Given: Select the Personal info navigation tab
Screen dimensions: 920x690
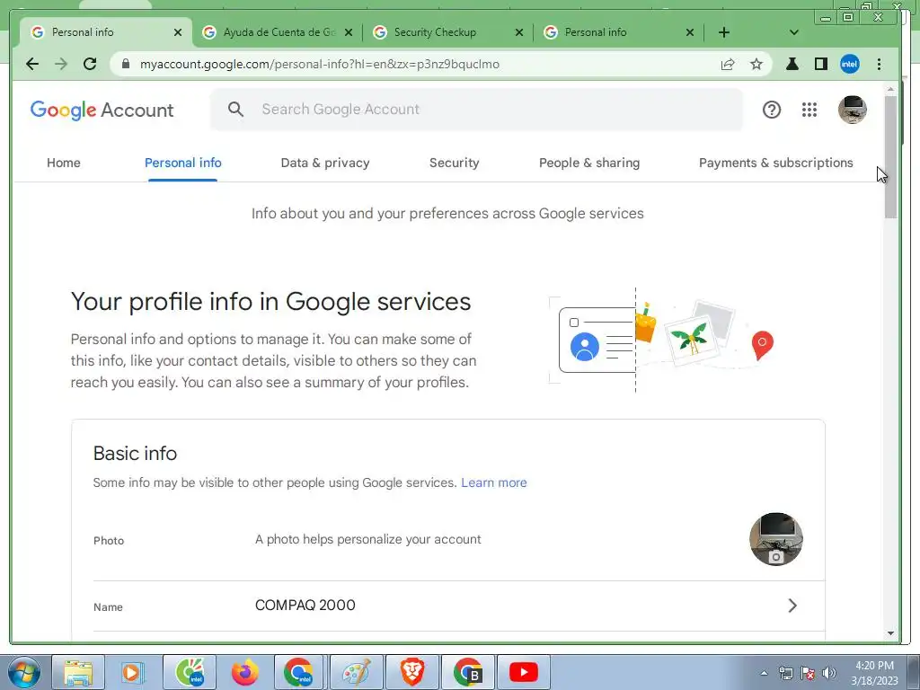Looking at the screenshot, I should pos(183,164).
